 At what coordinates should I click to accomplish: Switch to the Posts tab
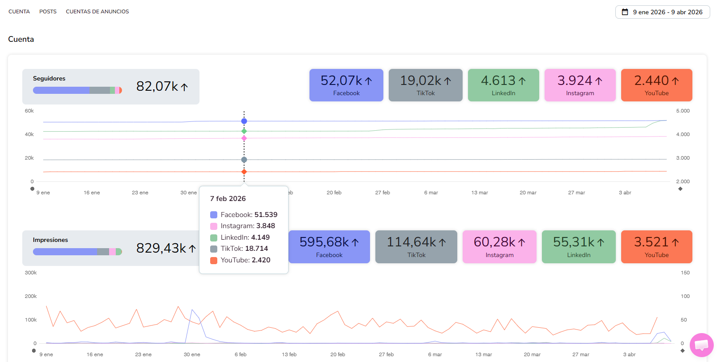tap(48, 12)
